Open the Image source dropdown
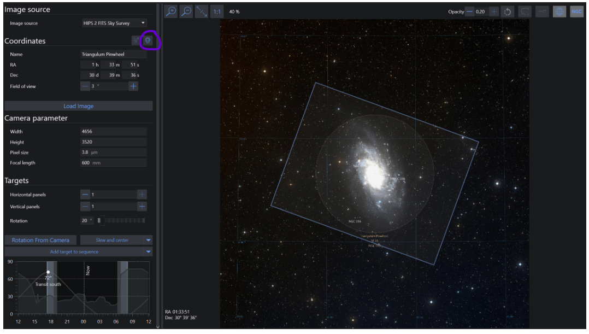 coord(114,23)
